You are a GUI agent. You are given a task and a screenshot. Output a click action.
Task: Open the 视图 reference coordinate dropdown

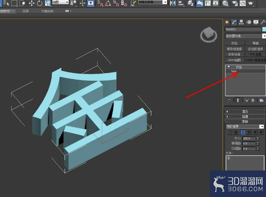pyautogui.click(x=60, y=2)
